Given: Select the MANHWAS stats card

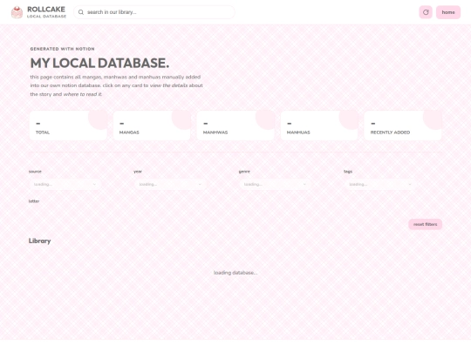Looking at the screenshot, I should pos(235,126).
